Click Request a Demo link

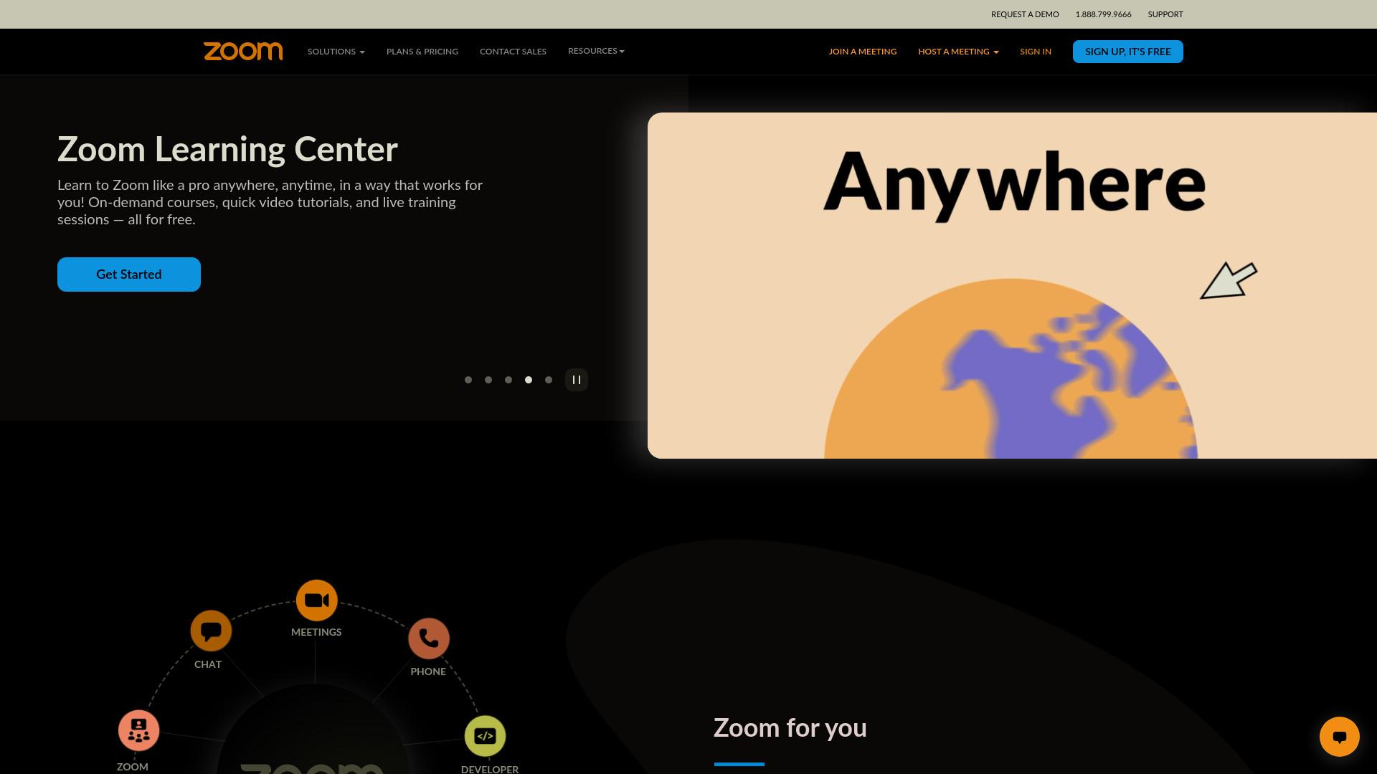[1025, 14]
